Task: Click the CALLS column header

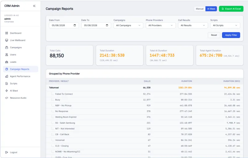Action: click(x=147, y=81)
